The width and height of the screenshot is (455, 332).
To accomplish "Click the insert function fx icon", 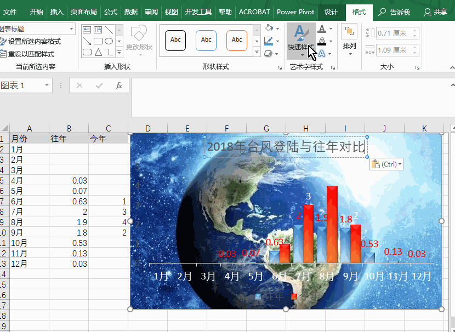I will point(118,85).
